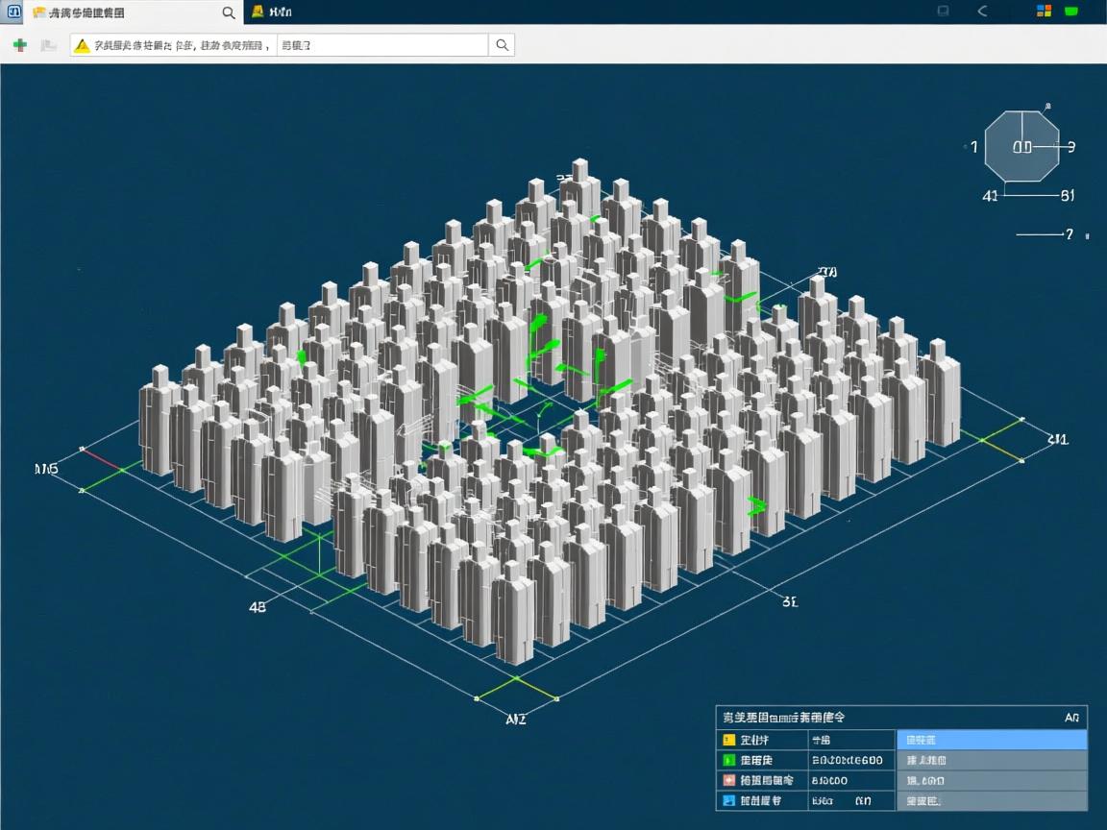Click the bottom gray cell in legend panel
This screenshot has height=830, width=1107.
[991, 800]
